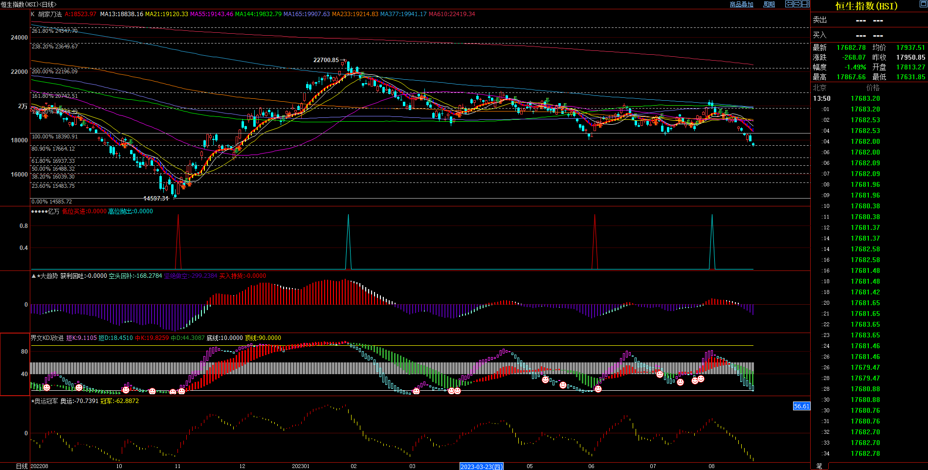Click the 56.61 value tag on right axis
This screenshot has height=470, width=928.
click(801, 406)
